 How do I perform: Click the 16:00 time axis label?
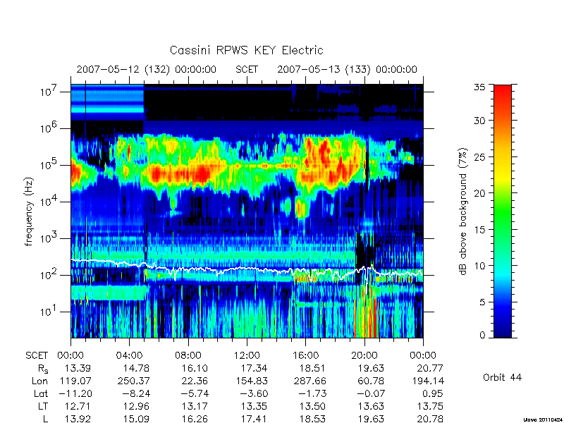coord(305,355)
